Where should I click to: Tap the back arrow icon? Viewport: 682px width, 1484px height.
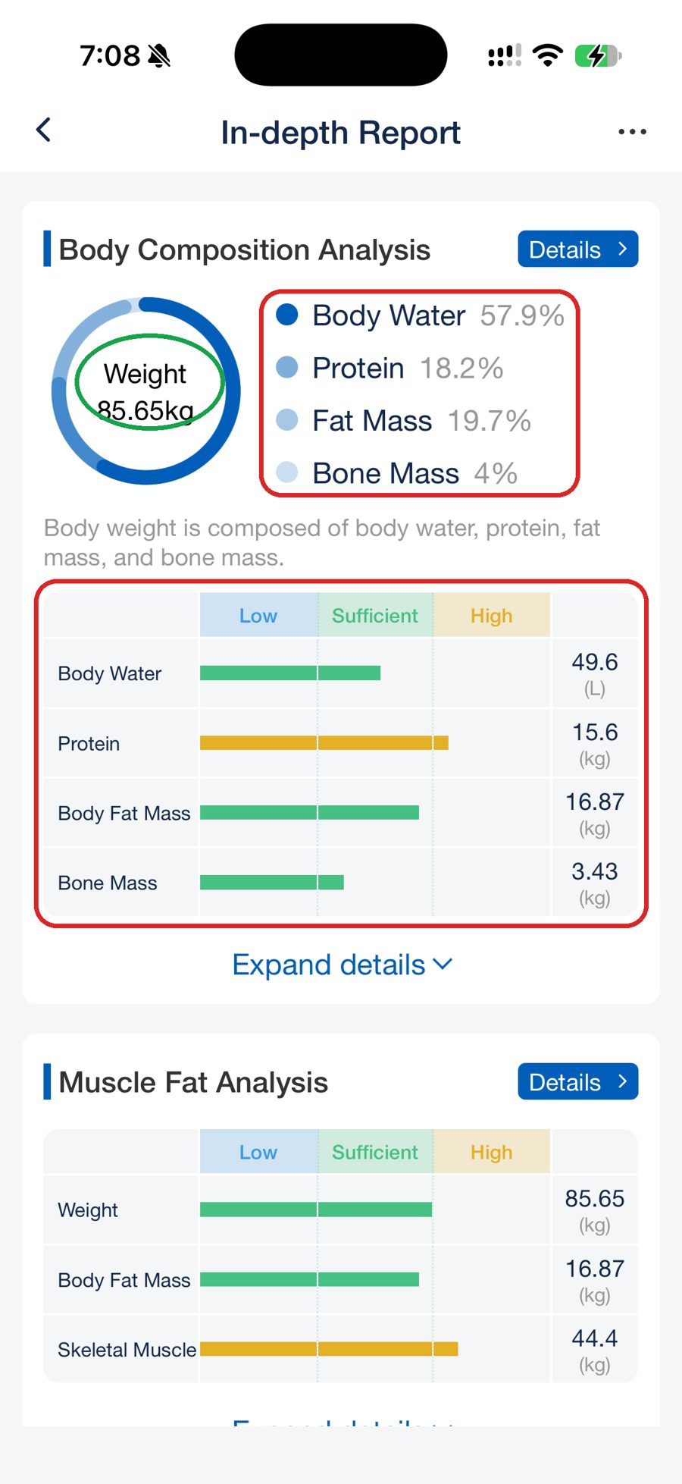point(44,130)
